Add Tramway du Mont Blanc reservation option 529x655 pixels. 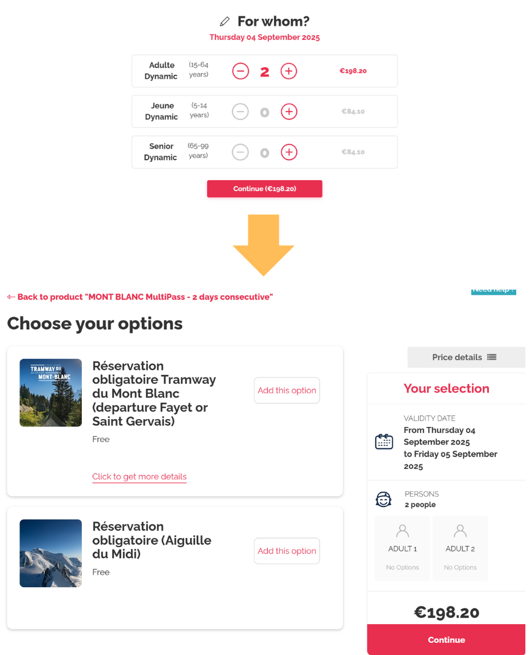[x=287, y=391]
